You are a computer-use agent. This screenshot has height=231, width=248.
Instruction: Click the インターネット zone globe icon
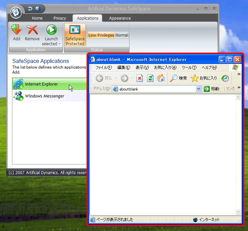(x=195, y=220)
